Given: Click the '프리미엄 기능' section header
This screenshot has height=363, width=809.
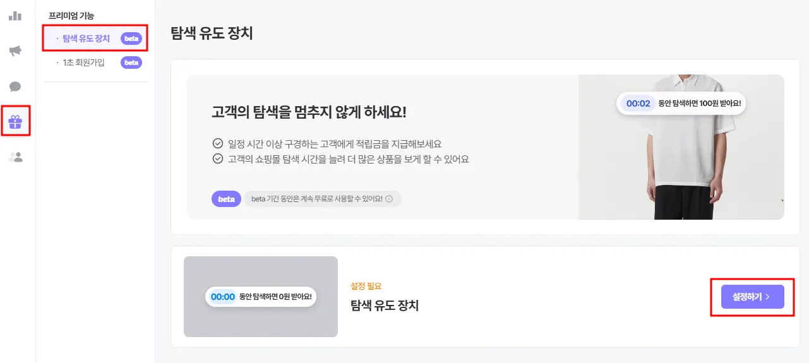Looking at the screenshot, I should 71,15.
